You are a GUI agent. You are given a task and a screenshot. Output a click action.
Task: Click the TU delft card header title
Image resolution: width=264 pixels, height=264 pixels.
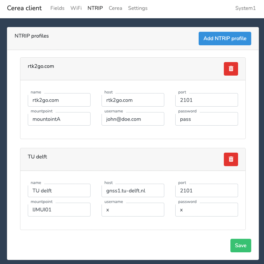(x=37, y=157)
